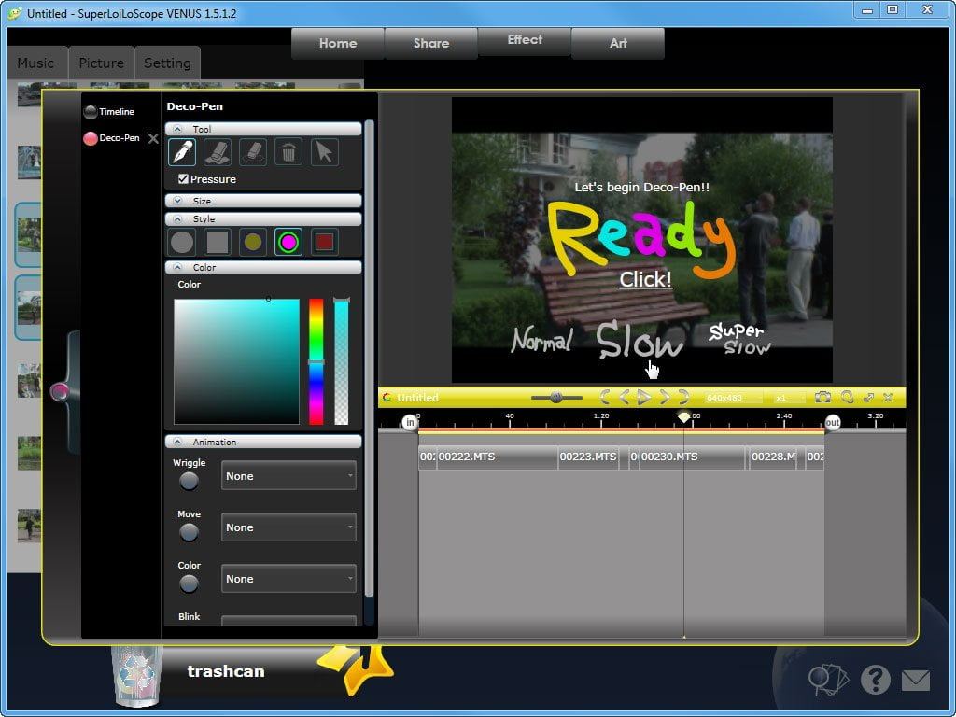
Task: Pick a color in the saturation square
Action: [x=236, y=361]
